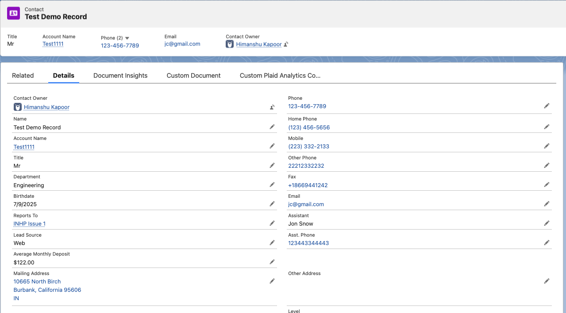This screenshot has height=313, width=566.
Task: Click jc@gmail.com email in header
Action: click(182, 44)
